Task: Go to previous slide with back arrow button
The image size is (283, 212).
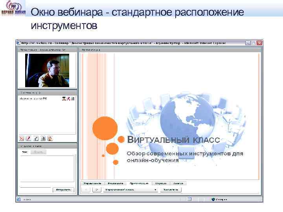Action: click(x=86, y=190)
